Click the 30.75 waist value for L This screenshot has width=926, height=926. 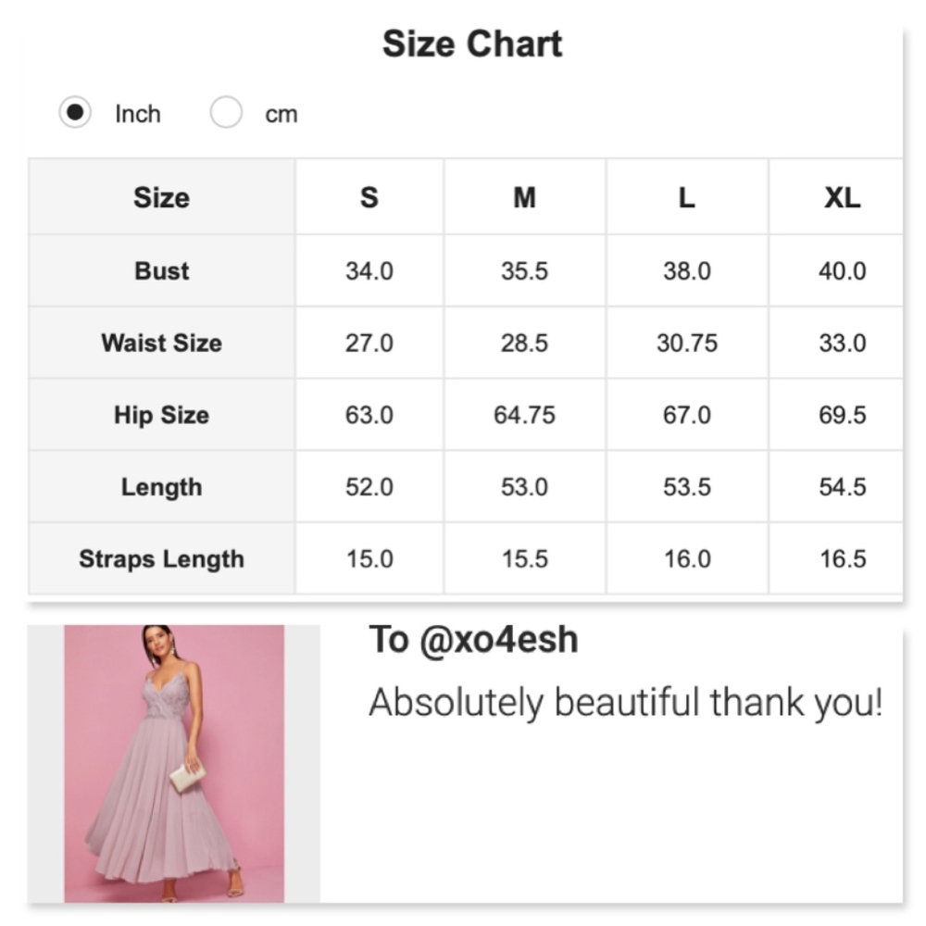tap(687, 344)
